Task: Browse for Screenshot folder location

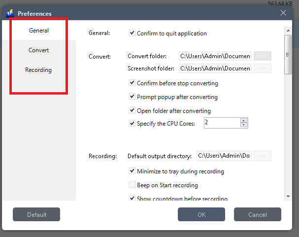Action: point(263,68)
